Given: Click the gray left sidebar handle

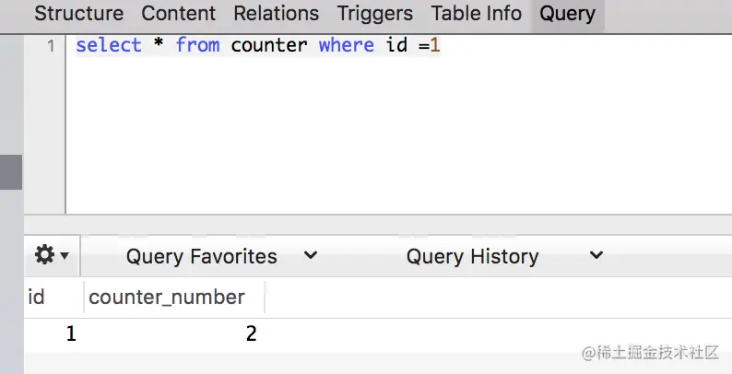Looking at the screenshot, I should tap(10, 171).
